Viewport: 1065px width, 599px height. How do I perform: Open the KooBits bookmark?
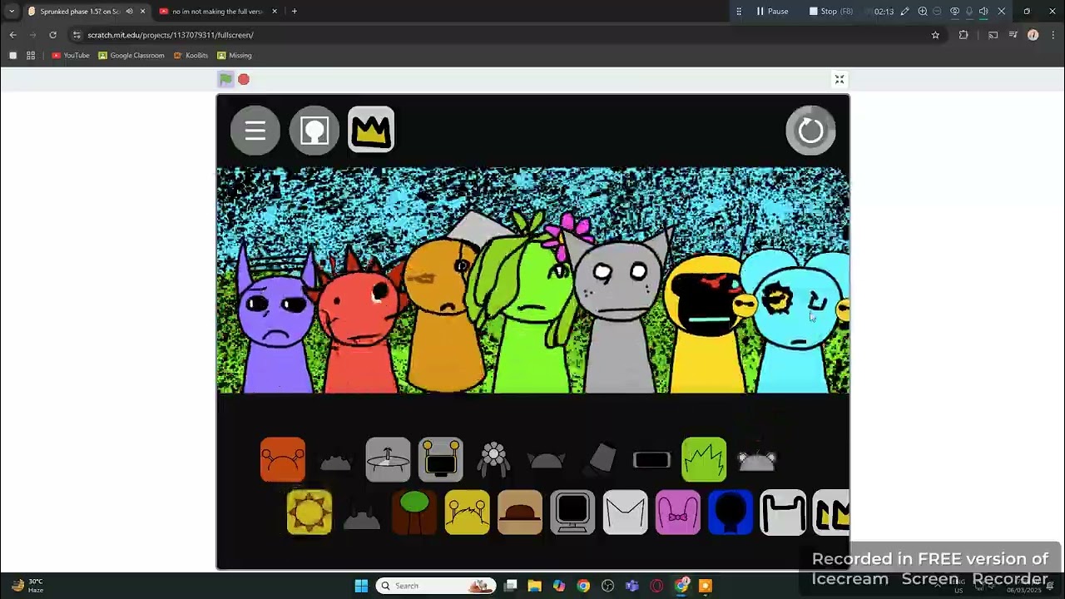click(x=191, y=56)
